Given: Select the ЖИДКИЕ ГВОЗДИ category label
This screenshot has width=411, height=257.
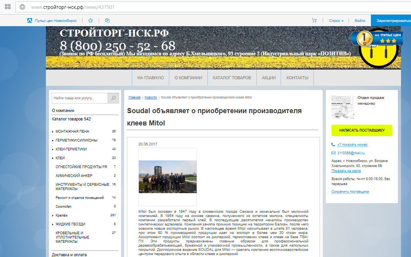Looking at the screenshot, I should tap(70, 224).
